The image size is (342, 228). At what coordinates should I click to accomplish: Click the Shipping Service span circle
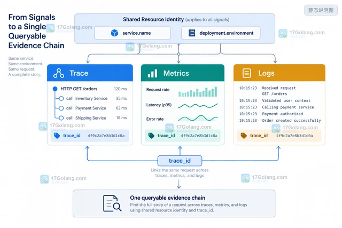click(61, 118)
